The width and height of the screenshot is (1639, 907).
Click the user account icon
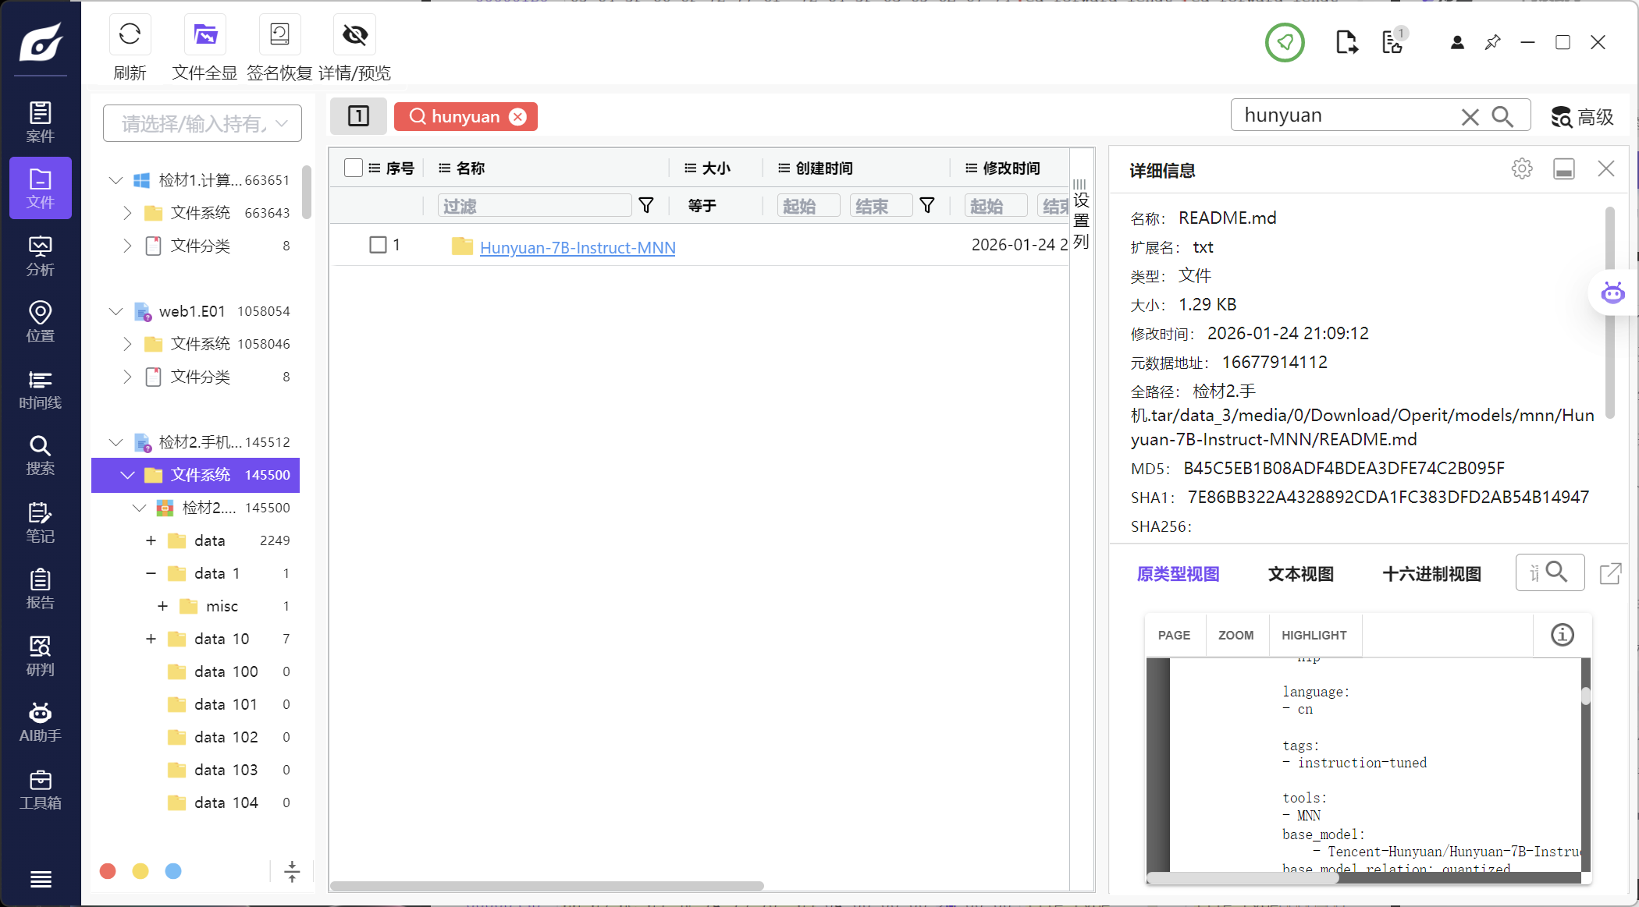click(x=1457, y=42)
